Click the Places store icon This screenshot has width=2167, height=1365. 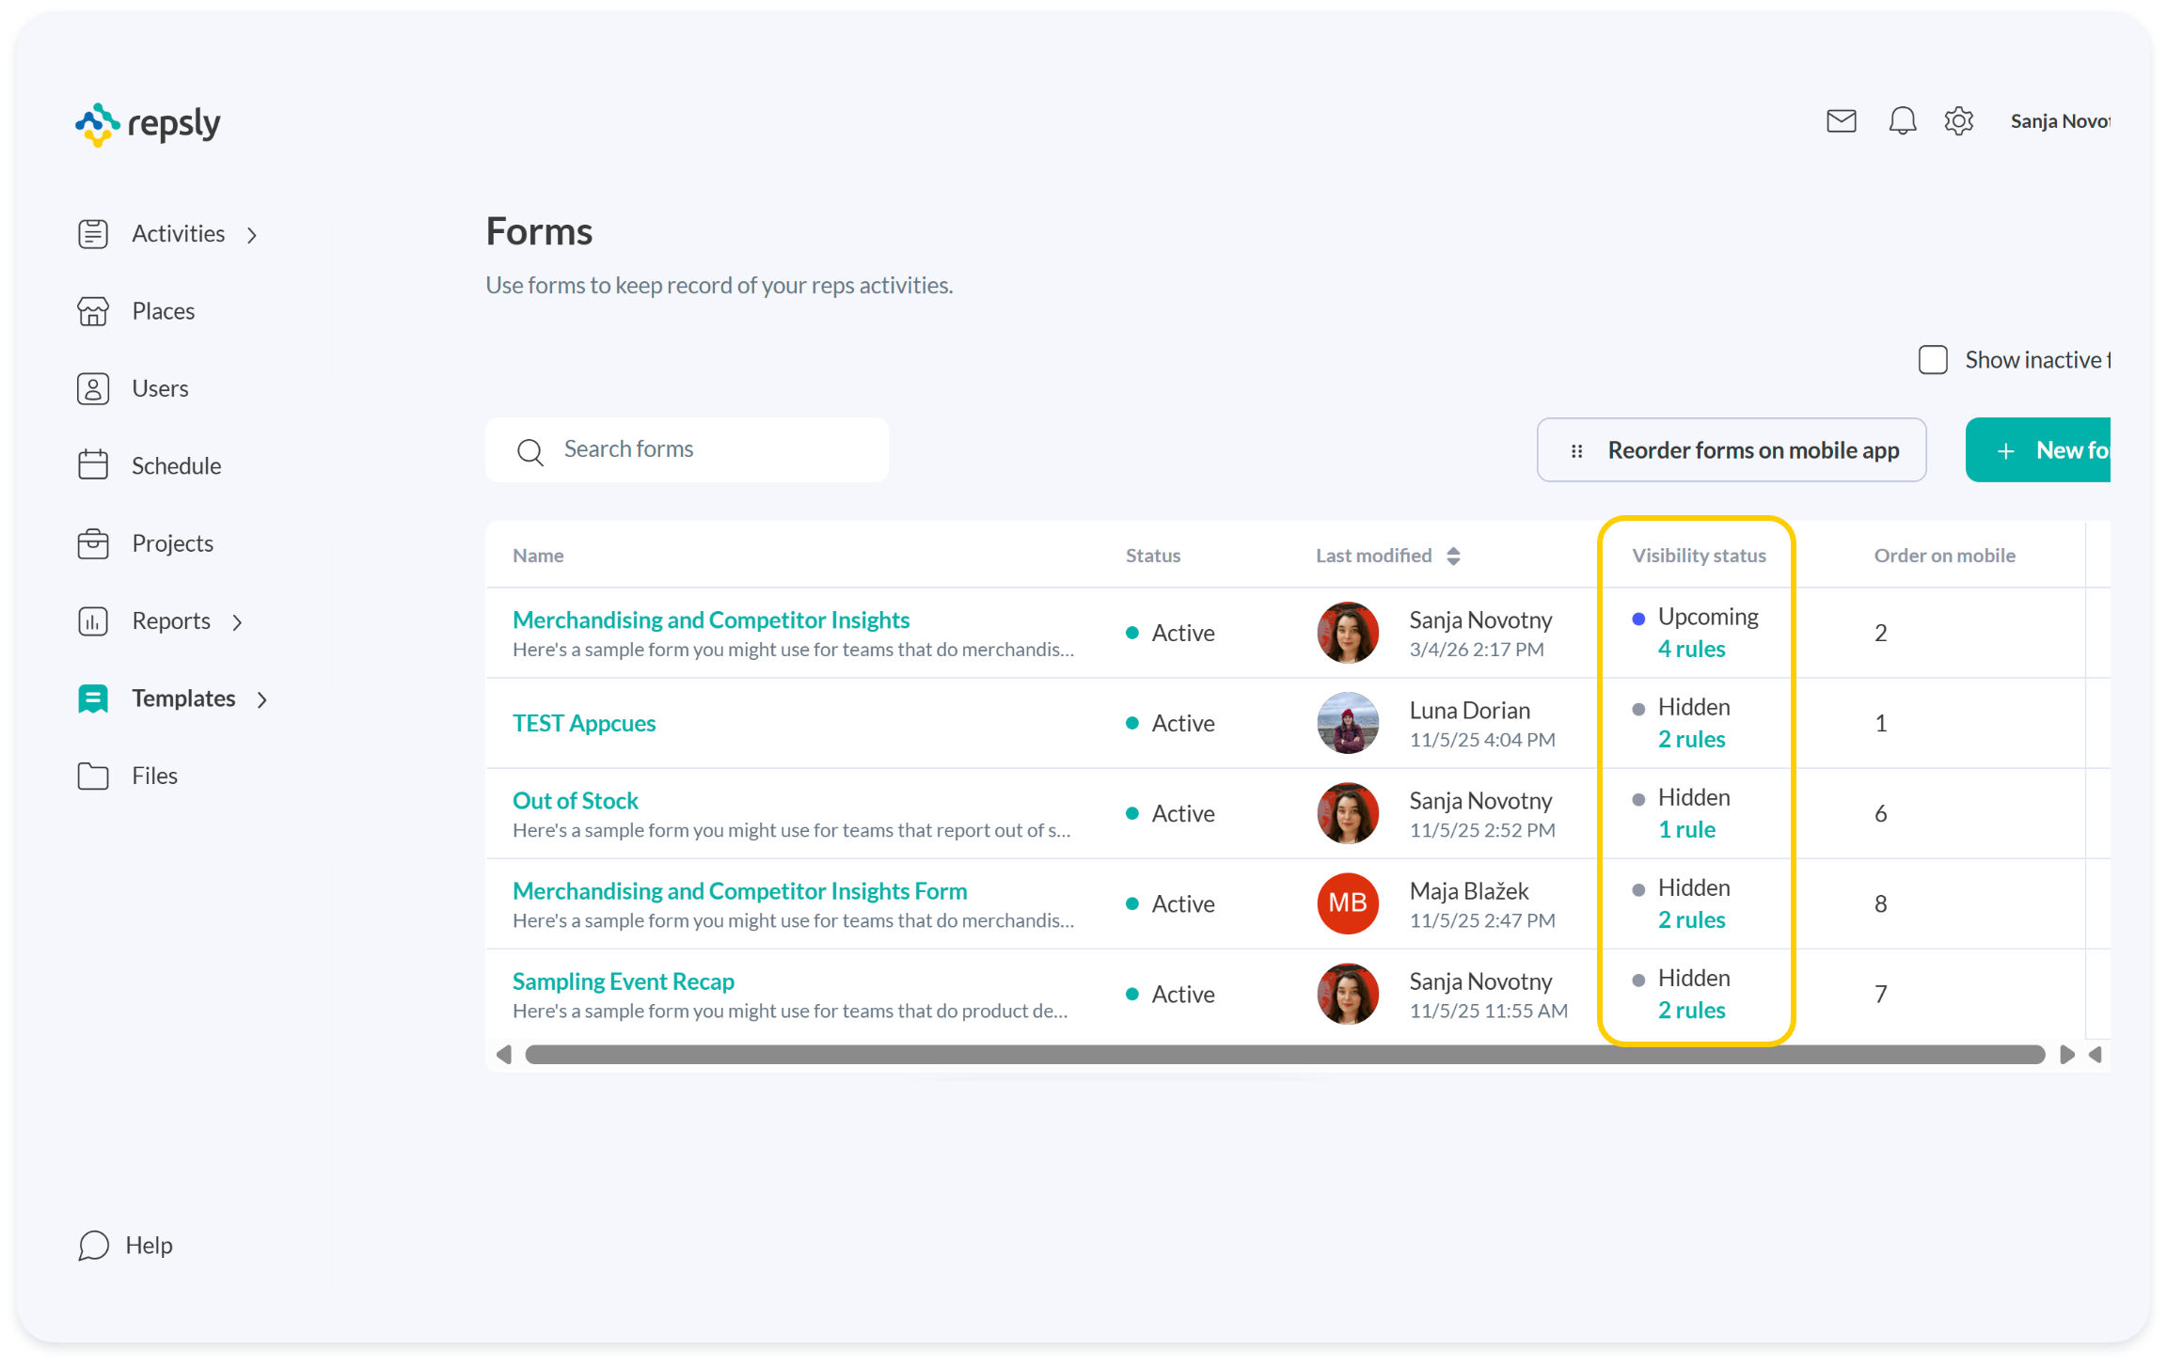(93, 311)
